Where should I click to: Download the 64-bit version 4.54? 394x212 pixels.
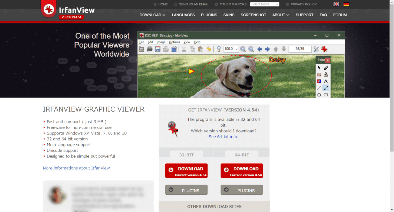[242, 171]
